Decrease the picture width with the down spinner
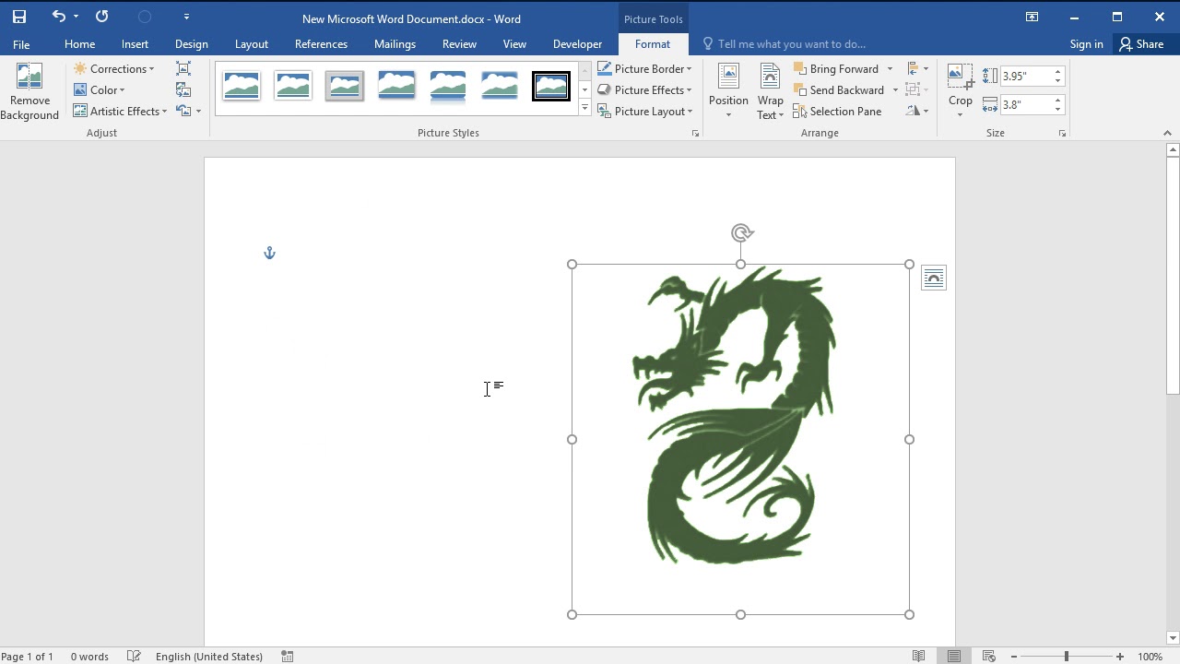1180x664 pixels. pyautogui.click(x=1058, y=109)
